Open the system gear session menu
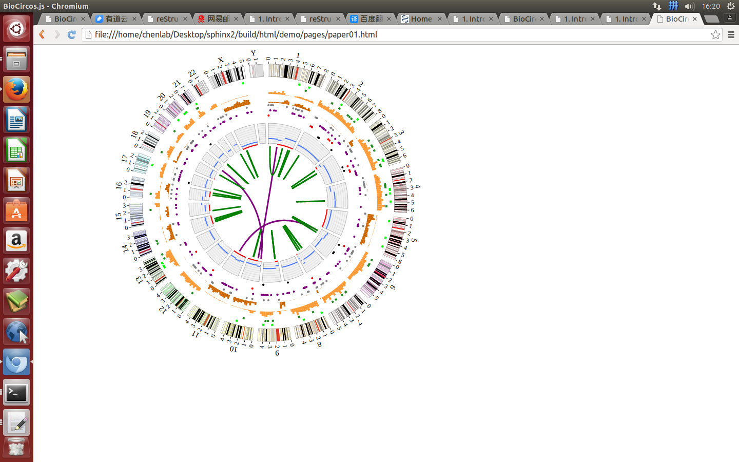This screenshot has width=739, height=462. [x=731, y=6]
